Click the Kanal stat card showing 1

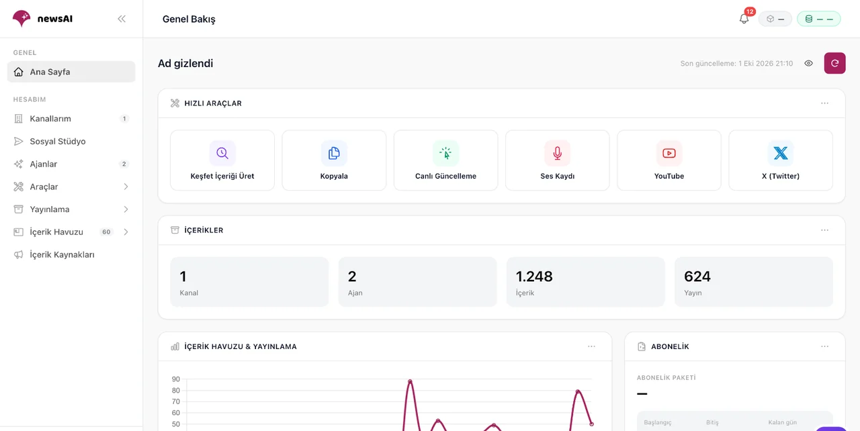pyautogui.click(x=249, y=282)
